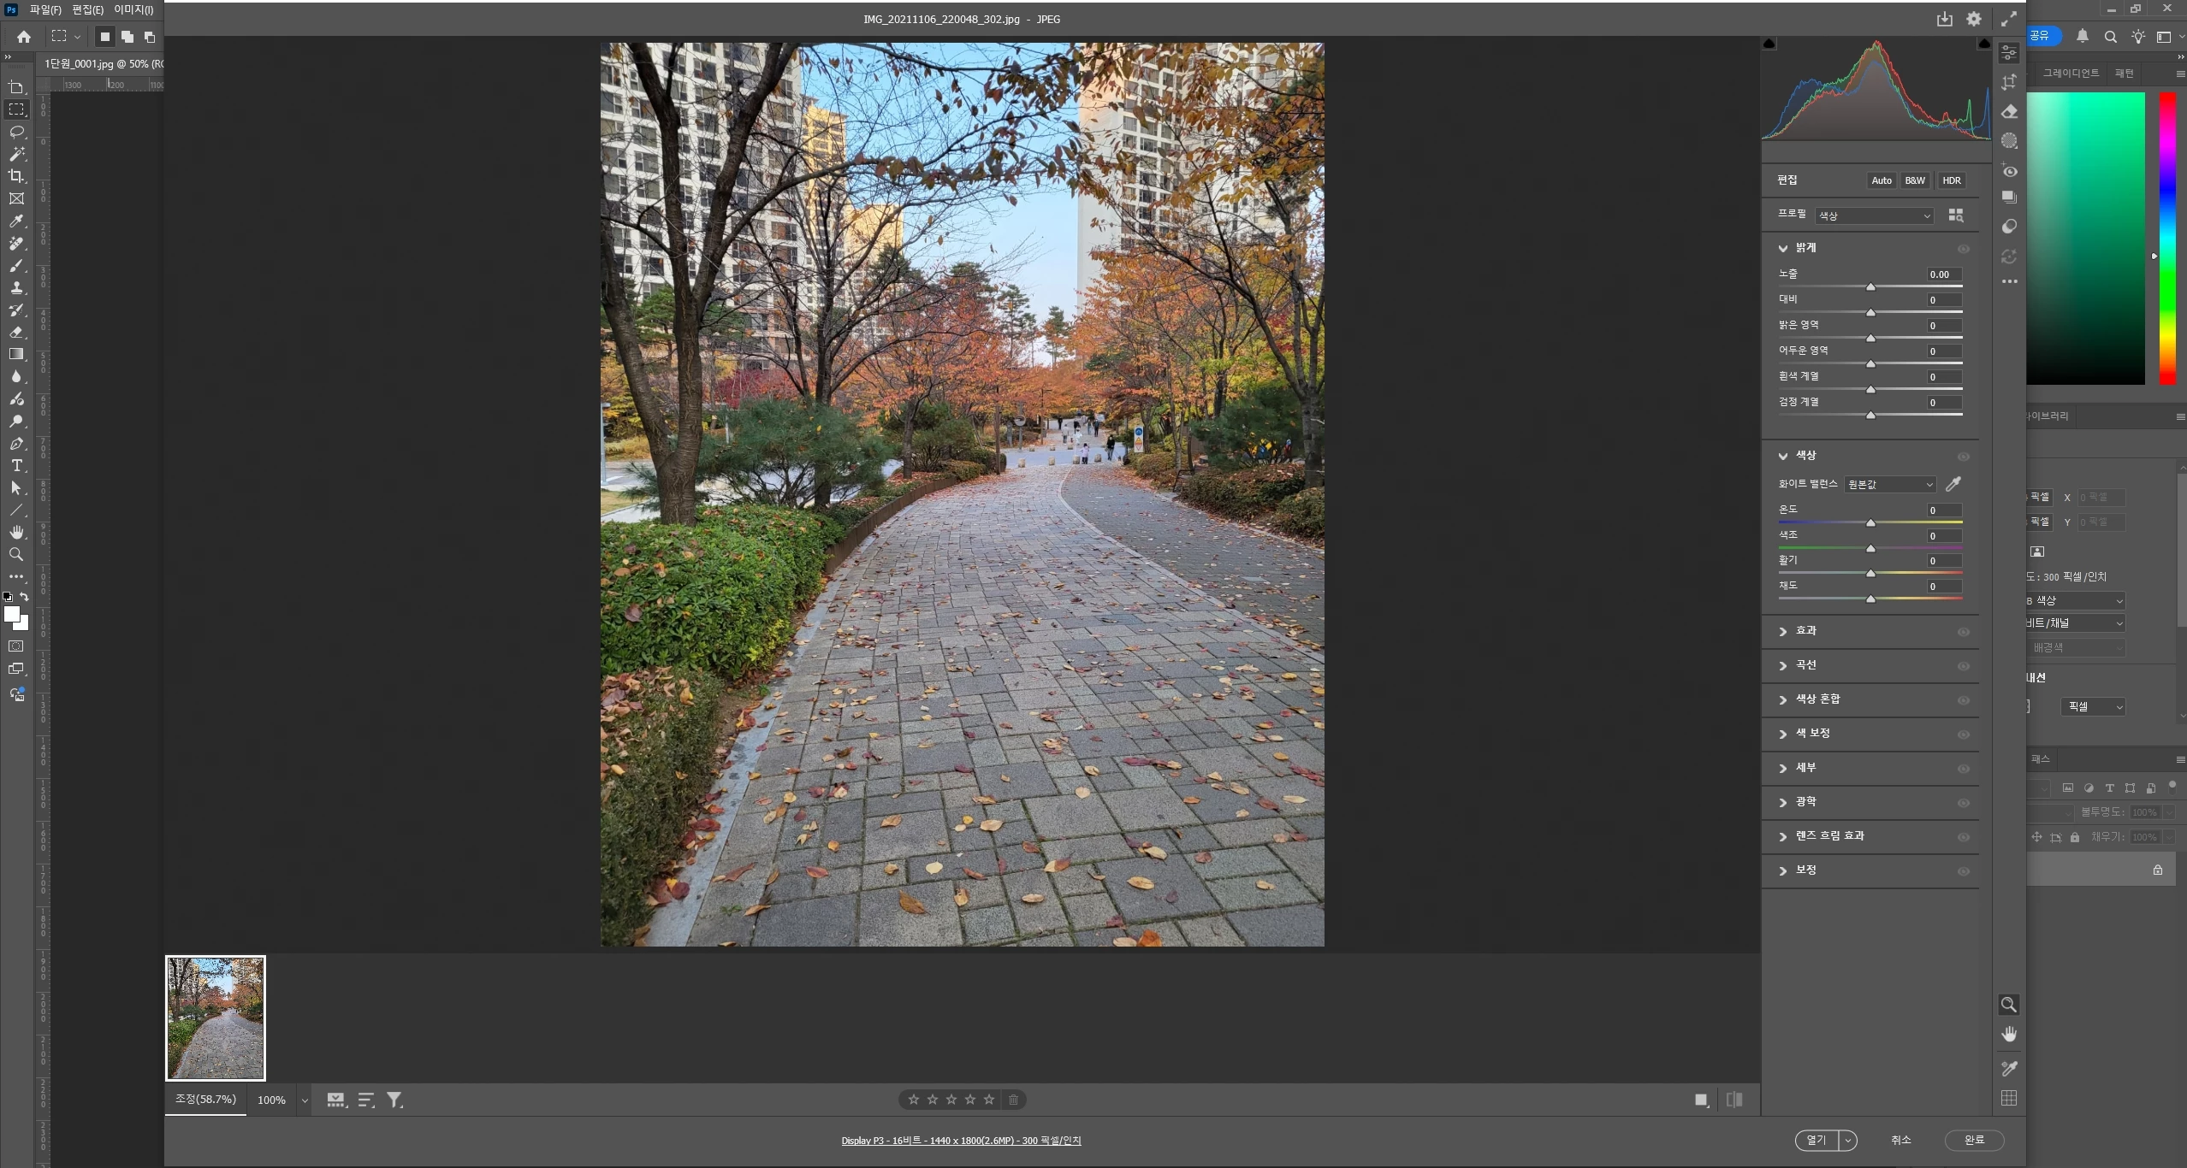2187x1168 pixels.
Task: Open the filmstrip filter funnel icon
Action: click(394, 1100)
